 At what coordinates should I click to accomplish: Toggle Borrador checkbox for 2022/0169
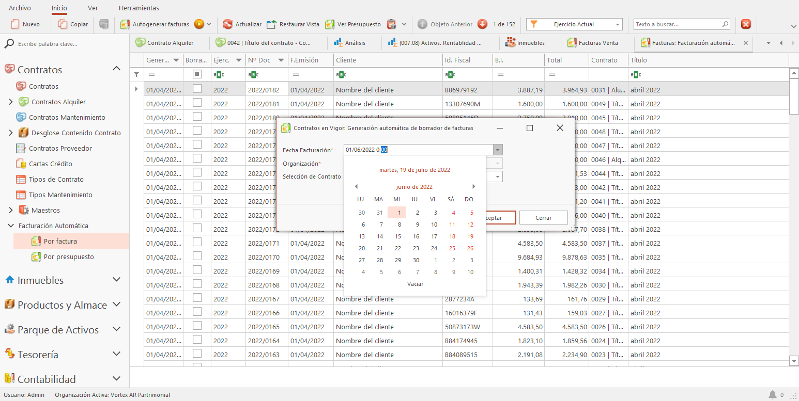197,270
